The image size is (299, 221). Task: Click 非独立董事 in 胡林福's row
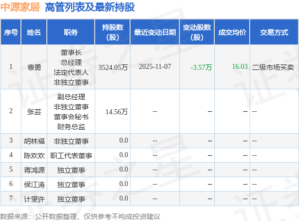click(x=71, y=141)
